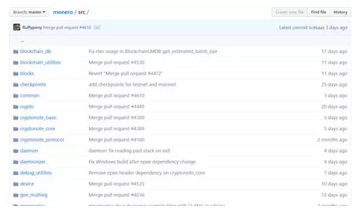
Task: Open the fluffypony author link
Action: (x=32, y=28)
